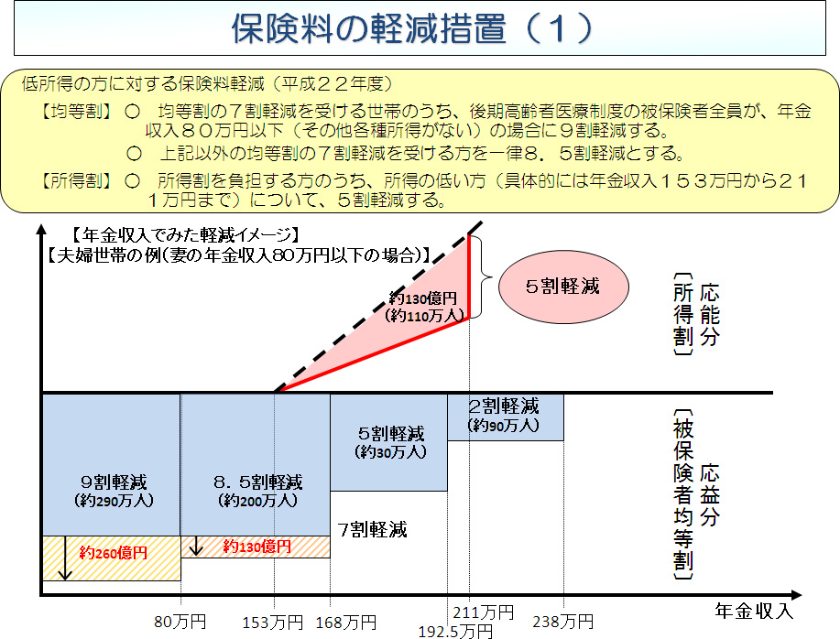Click the down arrow beside 約260億円
Viewport: 840px width, 639px height.
(64, 559)
